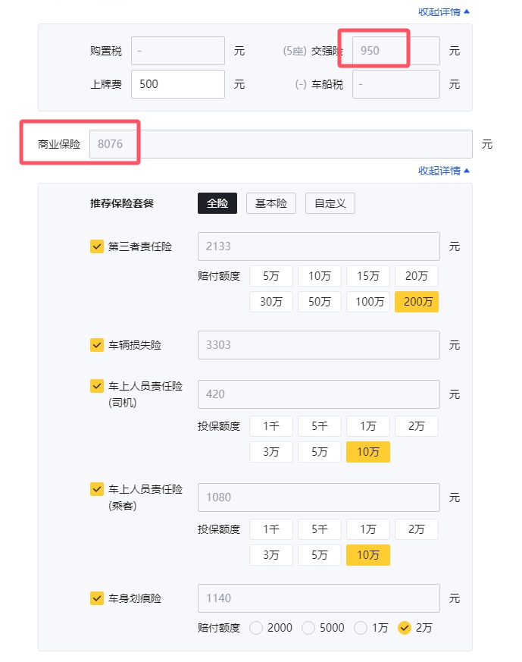522x662 pixels.
Task: Pick the 1万 scratch coverage radio
Action: pyautogui.click(x=361, y=628)
